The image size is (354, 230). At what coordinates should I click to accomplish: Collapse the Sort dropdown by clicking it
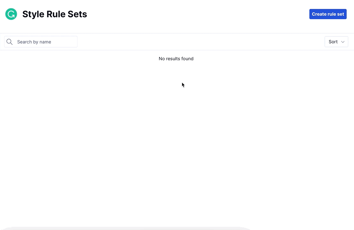click(x=336, y=42)
